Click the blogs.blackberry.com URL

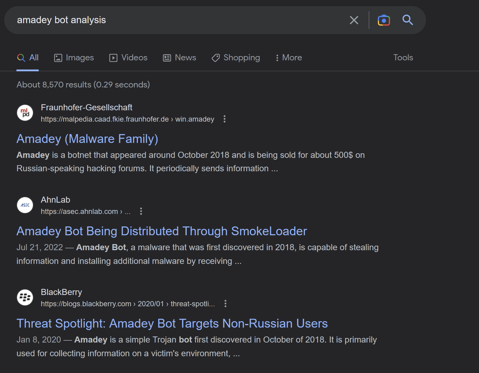tap(128, 304)
